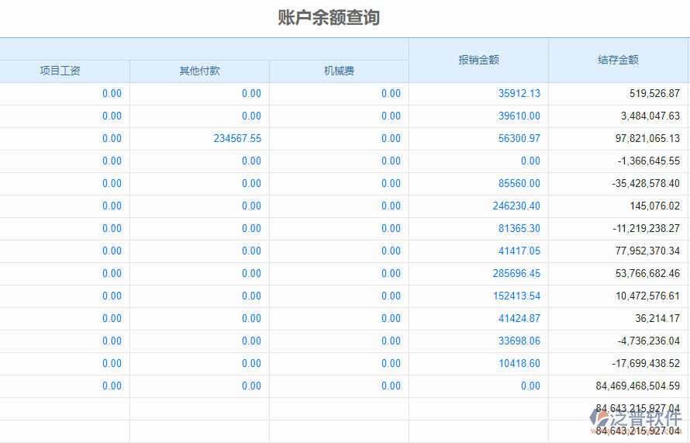Click the 234567.55 other payment link

pyautogui.click(x=237, y=139)
